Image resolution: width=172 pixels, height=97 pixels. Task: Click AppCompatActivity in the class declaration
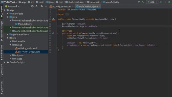click(x=105, y=19)
